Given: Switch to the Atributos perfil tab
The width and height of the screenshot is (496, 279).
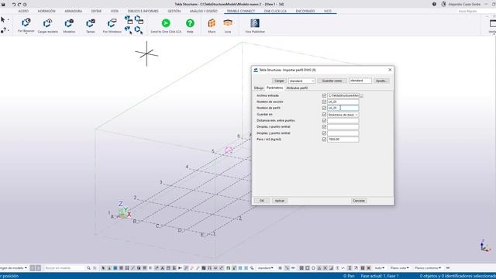Looking at the screenshot, I should pos(297,88).
